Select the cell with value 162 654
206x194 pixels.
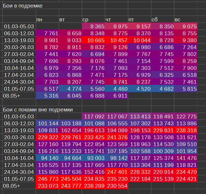tap(70, 130)
